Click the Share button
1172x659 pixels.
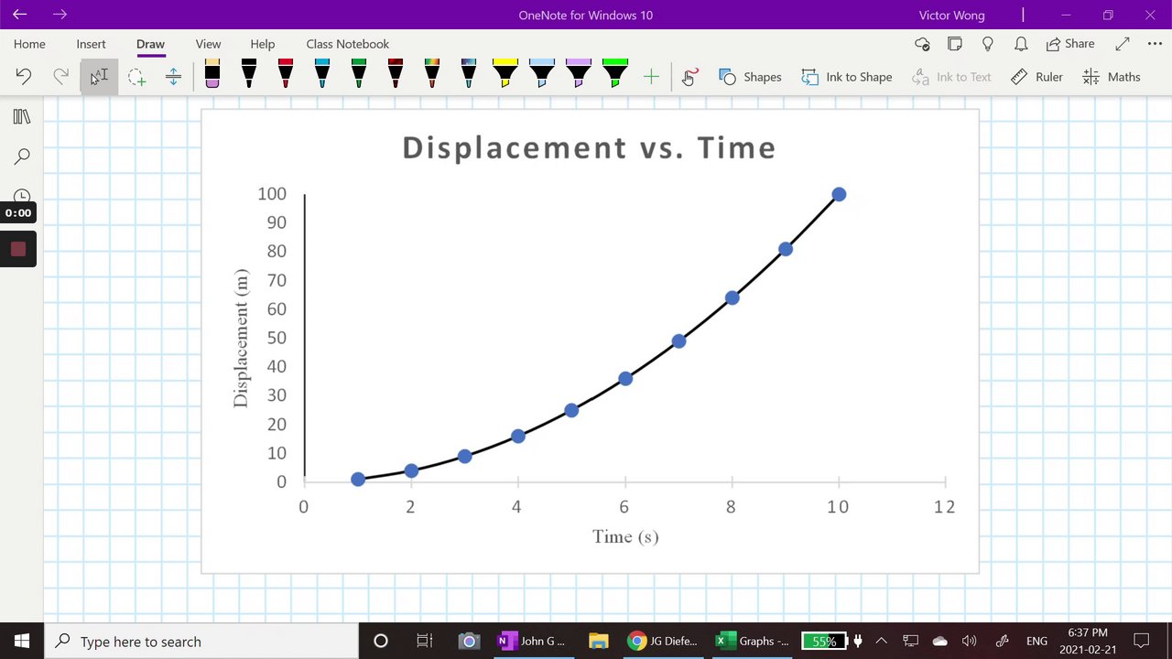point(1070,44)
